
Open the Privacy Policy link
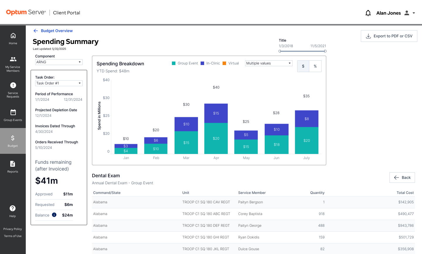pos(13,229)
